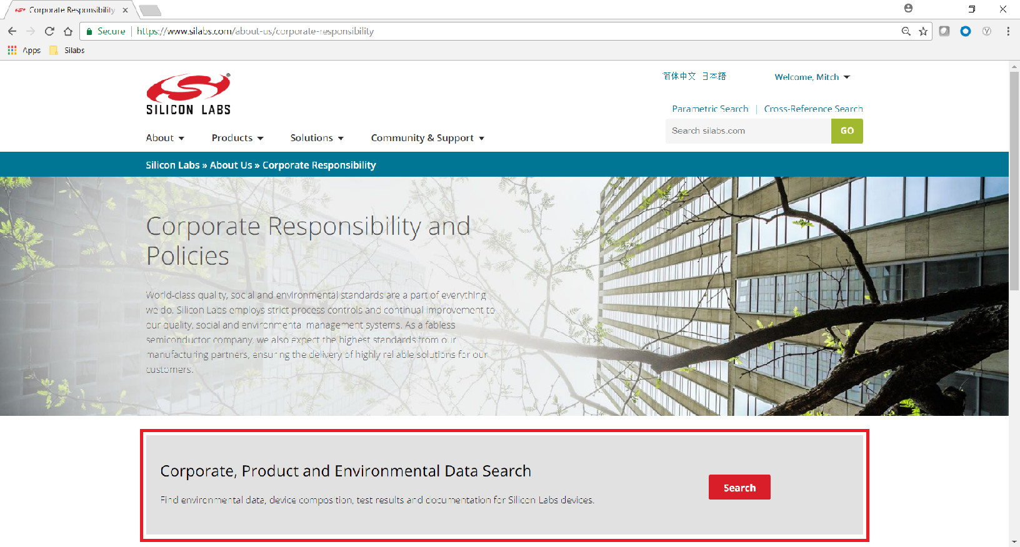Image resolution: width=1020 pixels, height=547 pixels.
Task: Click the green Secure padlock icon
Action: click(x=89, y=31)
